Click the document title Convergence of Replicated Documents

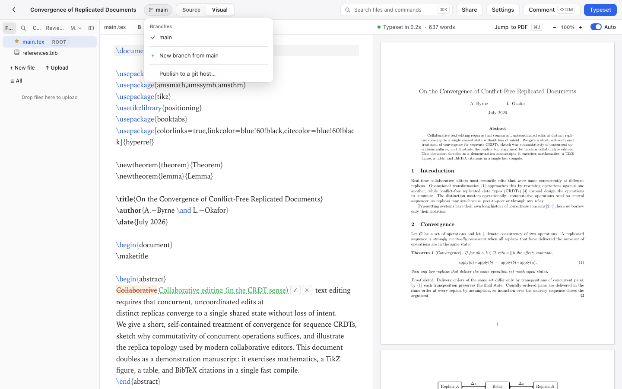[x=83, y=10]
